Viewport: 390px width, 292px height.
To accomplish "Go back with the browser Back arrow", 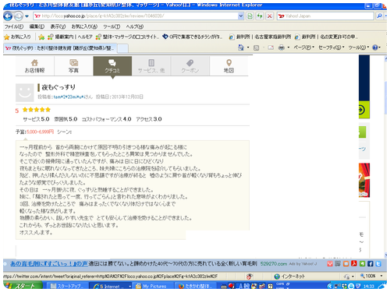I will (x=8, y=16).
